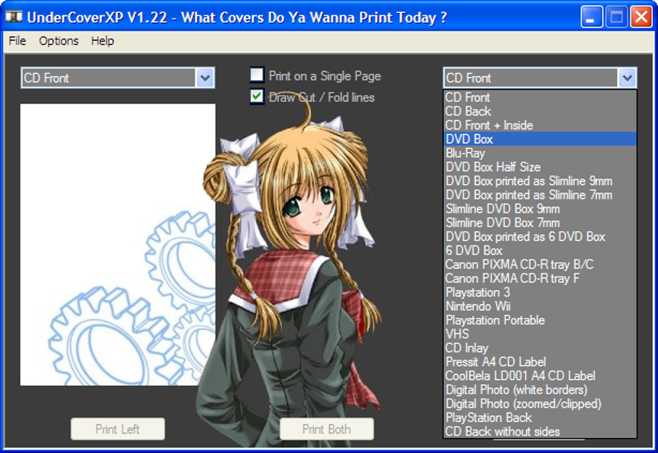Collapse the right cover type dropdown arrow
658x453 pixels.
pos(627,78)
